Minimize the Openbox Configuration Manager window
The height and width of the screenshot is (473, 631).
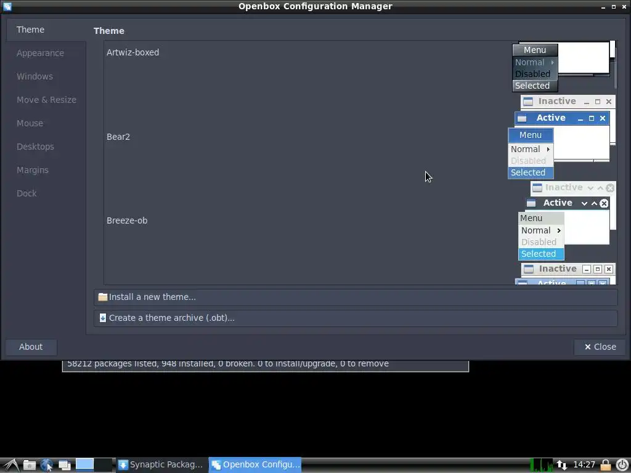click(x=603, y=7)
